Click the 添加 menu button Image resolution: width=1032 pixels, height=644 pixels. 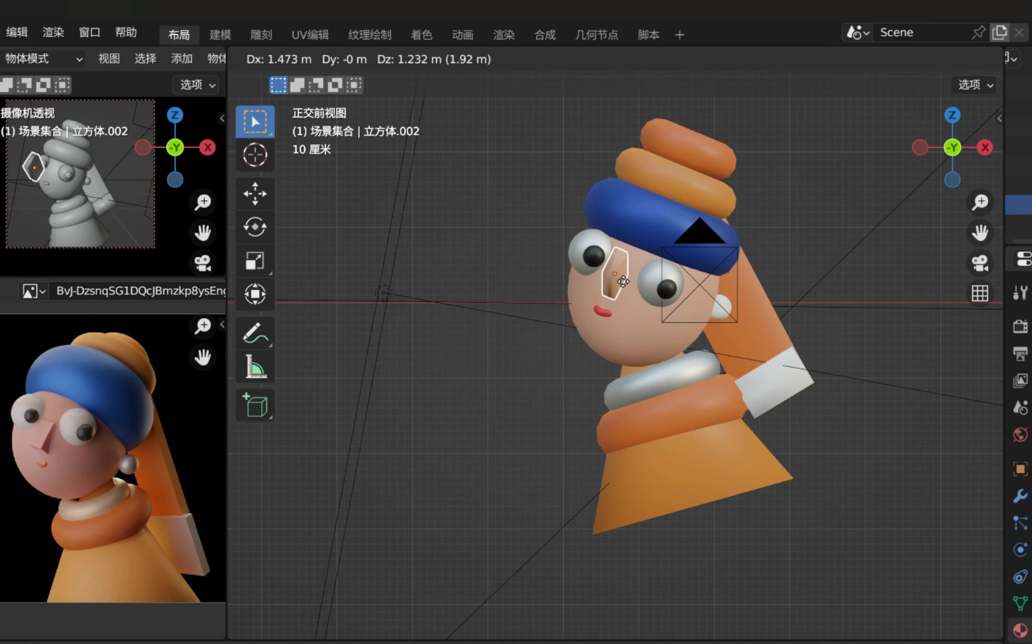click(182, 59)
